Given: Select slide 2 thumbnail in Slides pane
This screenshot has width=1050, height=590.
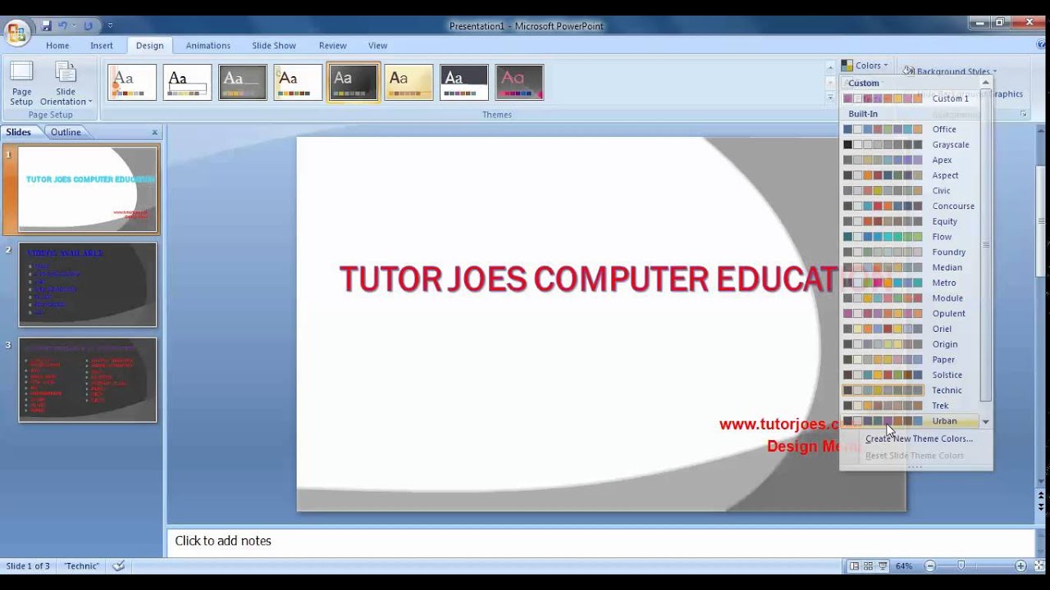Looking at the screenshot, I should click(88, 284).
